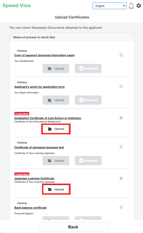
Task: Click the passport file count badge
Action: pyautogui.click(x=121, y=55)
